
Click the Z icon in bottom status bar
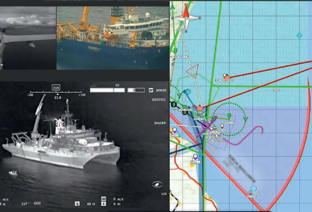104,203
